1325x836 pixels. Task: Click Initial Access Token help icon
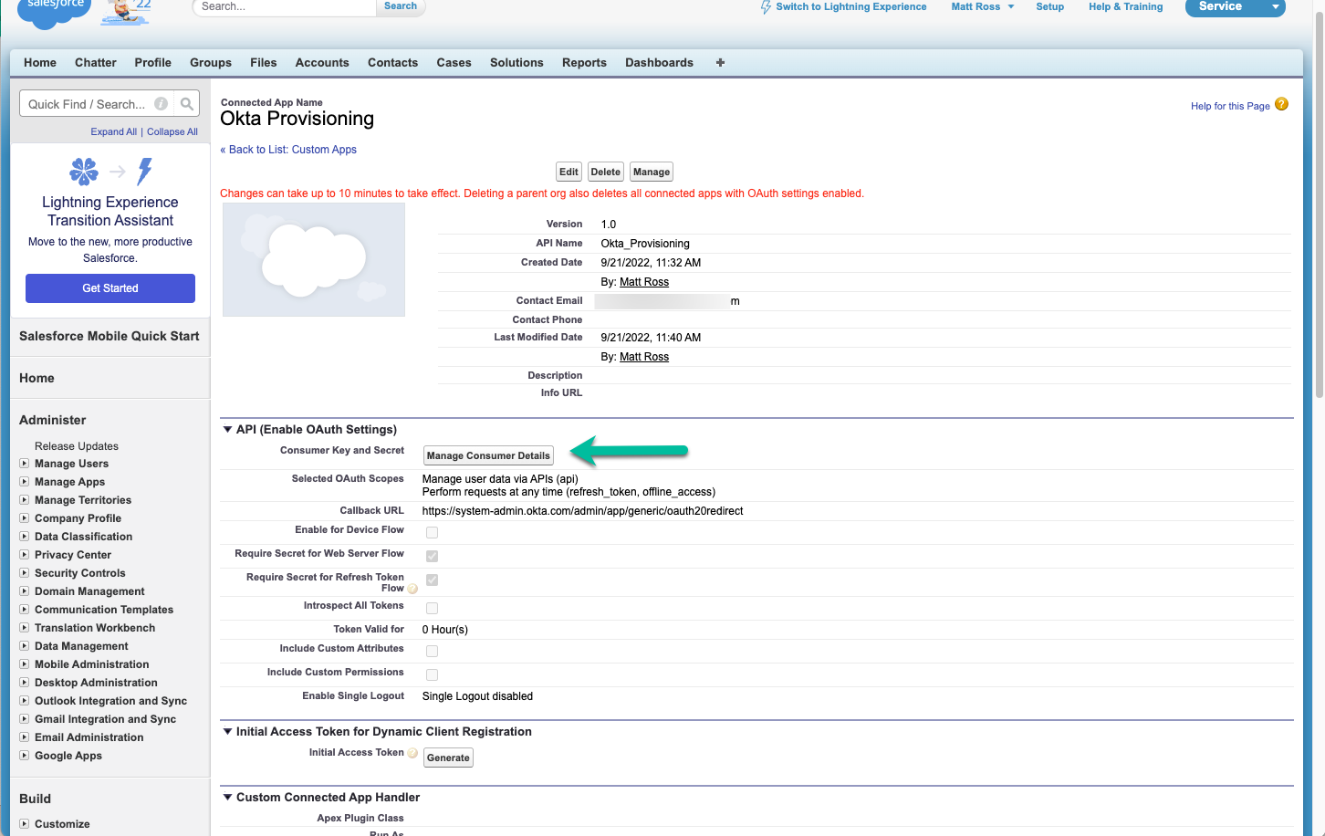(x=412, y=753)
